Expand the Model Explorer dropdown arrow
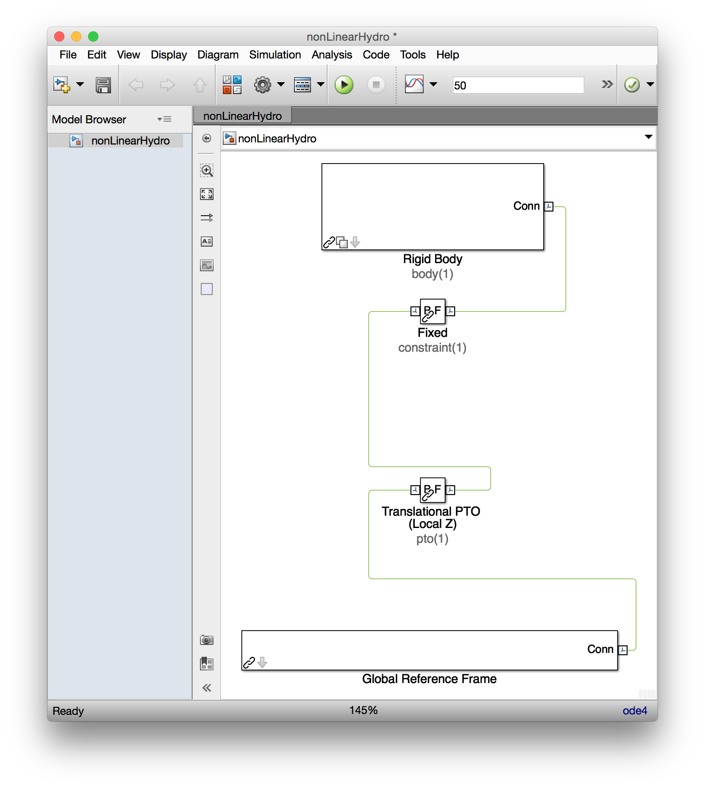 pyautogui.click(x=321, y=84)
